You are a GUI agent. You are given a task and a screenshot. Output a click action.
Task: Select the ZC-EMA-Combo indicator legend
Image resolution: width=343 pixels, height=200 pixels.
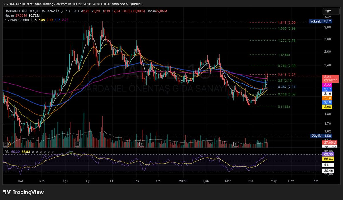(x=16, y=20)
